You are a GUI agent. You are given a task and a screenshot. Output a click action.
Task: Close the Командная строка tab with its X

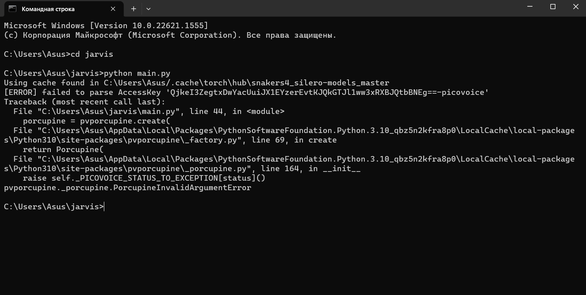click(112, 8)
